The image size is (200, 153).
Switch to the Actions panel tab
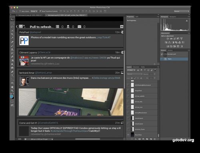point(170,50)
